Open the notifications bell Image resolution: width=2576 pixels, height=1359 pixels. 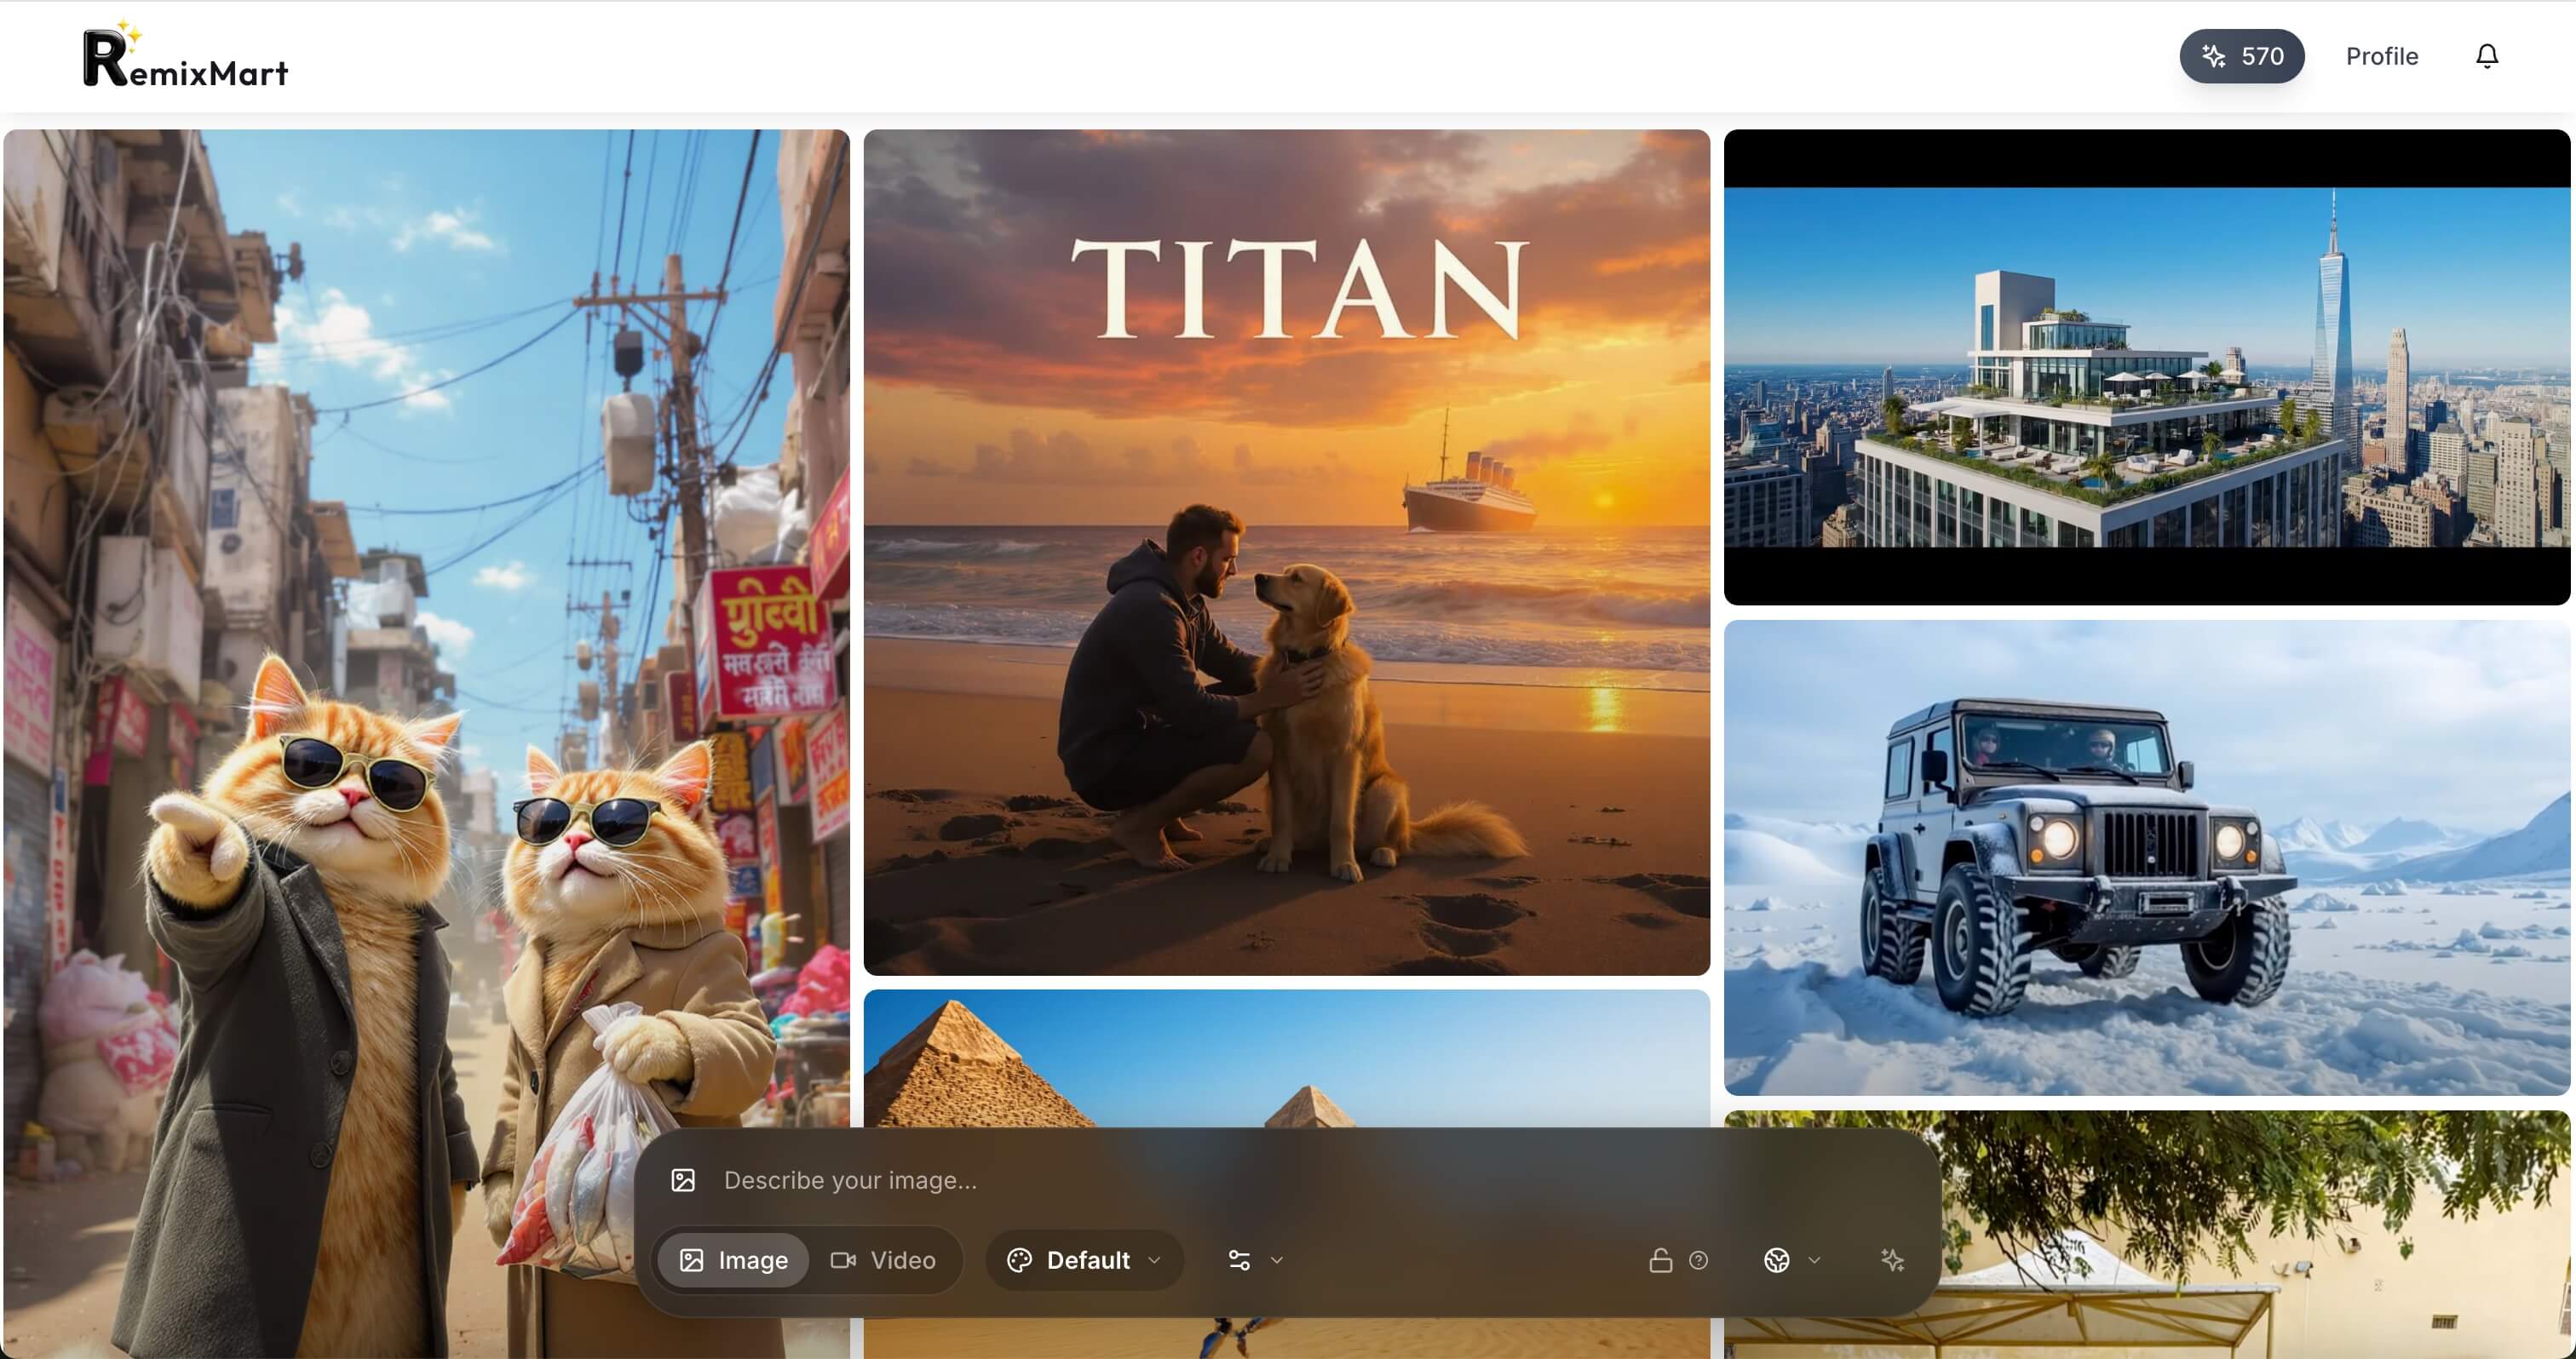pos(2486,56)
